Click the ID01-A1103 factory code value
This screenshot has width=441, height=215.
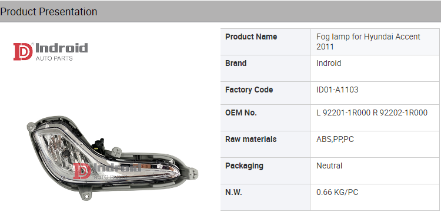[338, 90]
